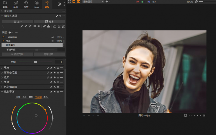Expand the 直方图 histogram panel
216x135 pixels.
[2, 11]
